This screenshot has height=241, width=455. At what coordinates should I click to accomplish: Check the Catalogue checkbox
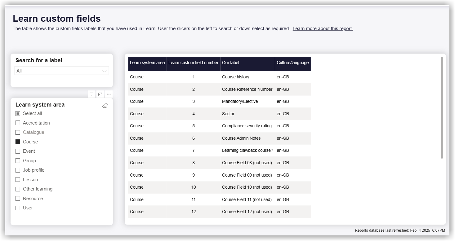[x=18, y=132]
